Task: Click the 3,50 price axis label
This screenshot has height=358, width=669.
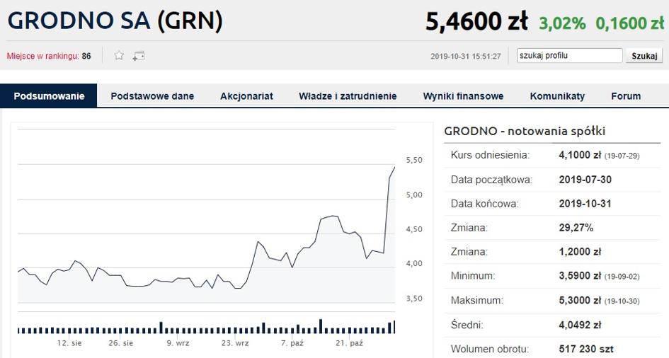Action: [414, 299]
